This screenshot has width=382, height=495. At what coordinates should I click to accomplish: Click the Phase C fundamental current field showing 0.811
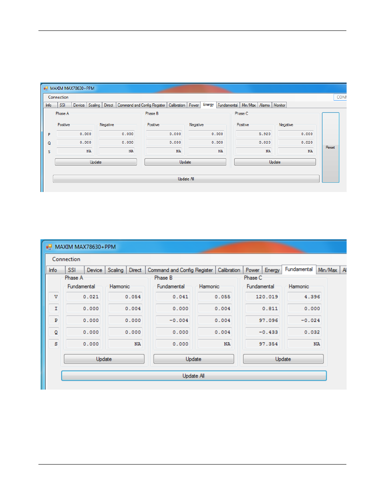point(263,309)
